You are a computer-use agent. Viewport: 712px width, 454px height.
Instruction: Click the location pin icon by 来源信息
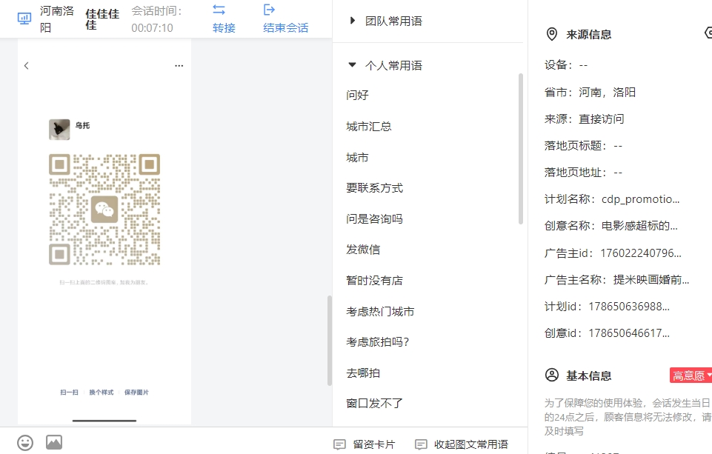(x=552, y=34)
